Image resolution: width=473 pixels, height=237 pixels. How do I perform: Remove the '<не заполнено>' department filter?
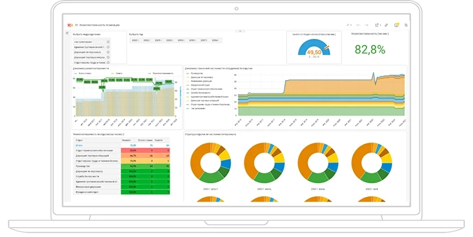tap(108, 42)
